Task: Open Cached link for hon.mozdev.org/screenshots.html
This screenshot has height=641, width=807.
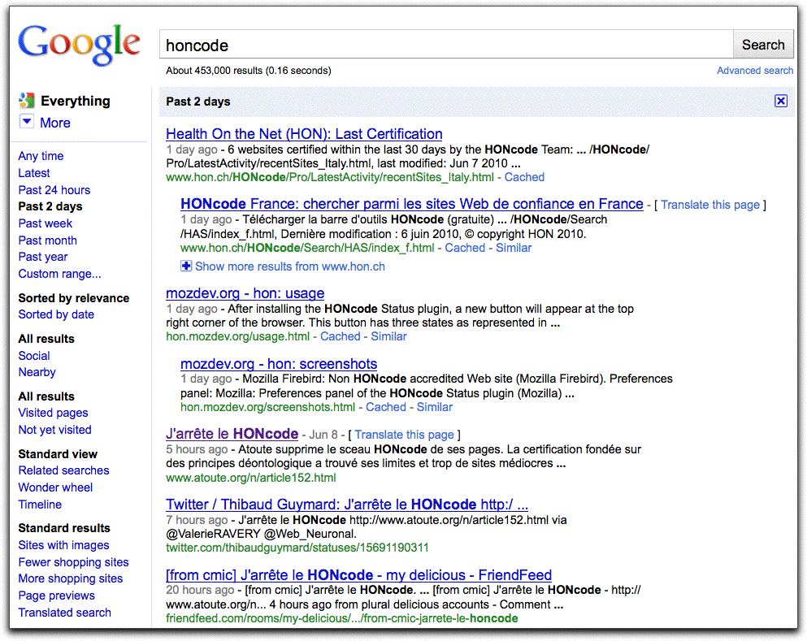Action: (x=386, y=407)
